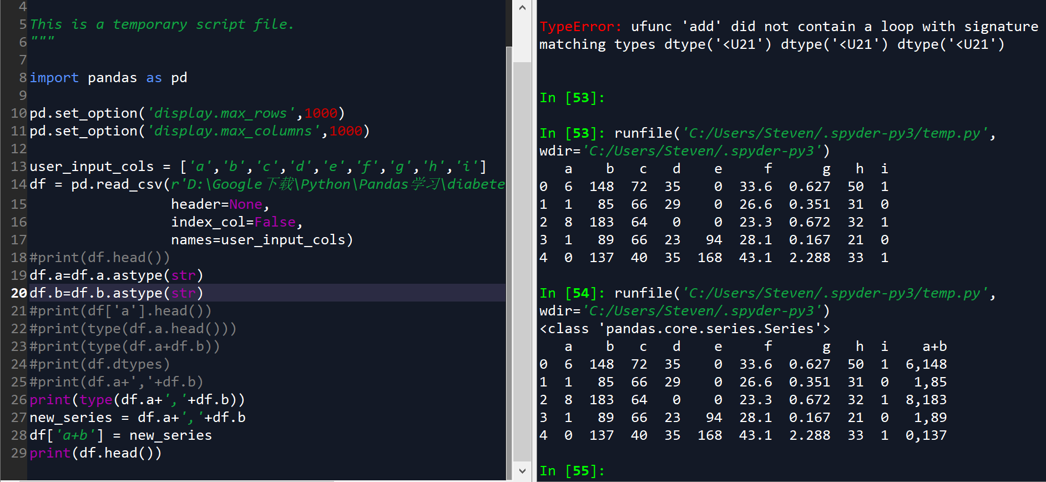
Task: Click value 0,137 in a+b column
Action: 926,435
